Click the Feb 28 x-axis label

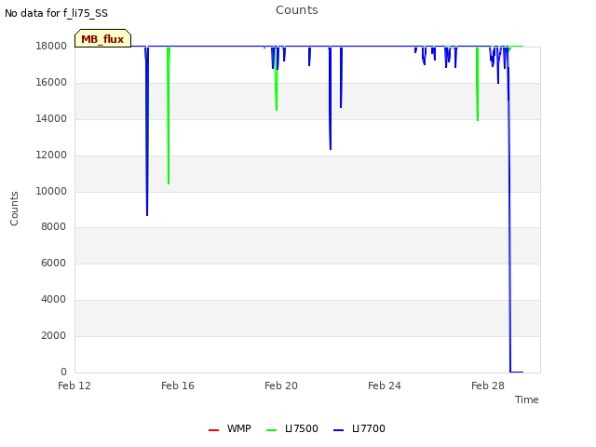[x=488, y=386]
